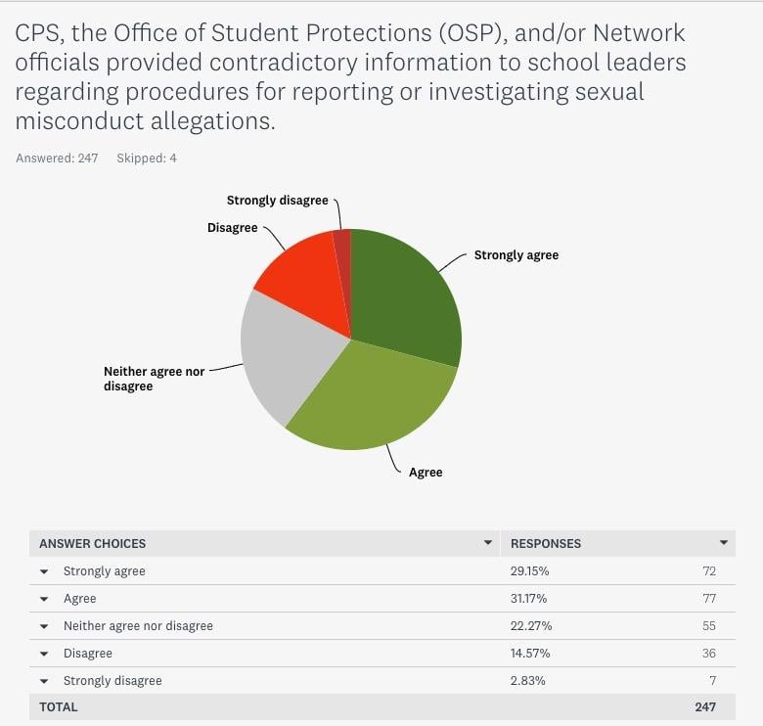Expand the Neither agree nor disagree row arrow
The image size is (763, 726).
pyautogui.click(x=44, y=626)
